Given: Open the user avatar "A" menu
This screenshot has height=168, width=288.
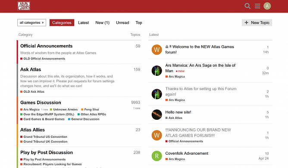Looking at the screenshot, I should tap(267, 6).
